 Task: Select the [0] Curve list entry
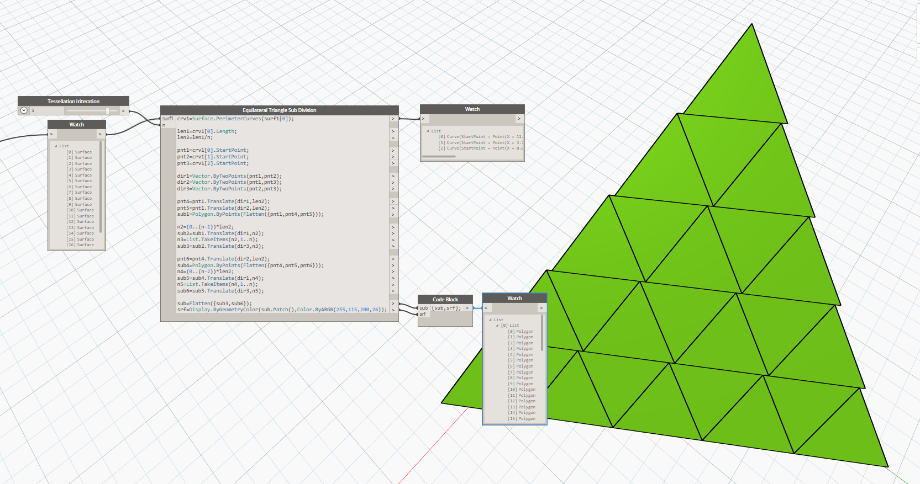[x=480, y=136]
